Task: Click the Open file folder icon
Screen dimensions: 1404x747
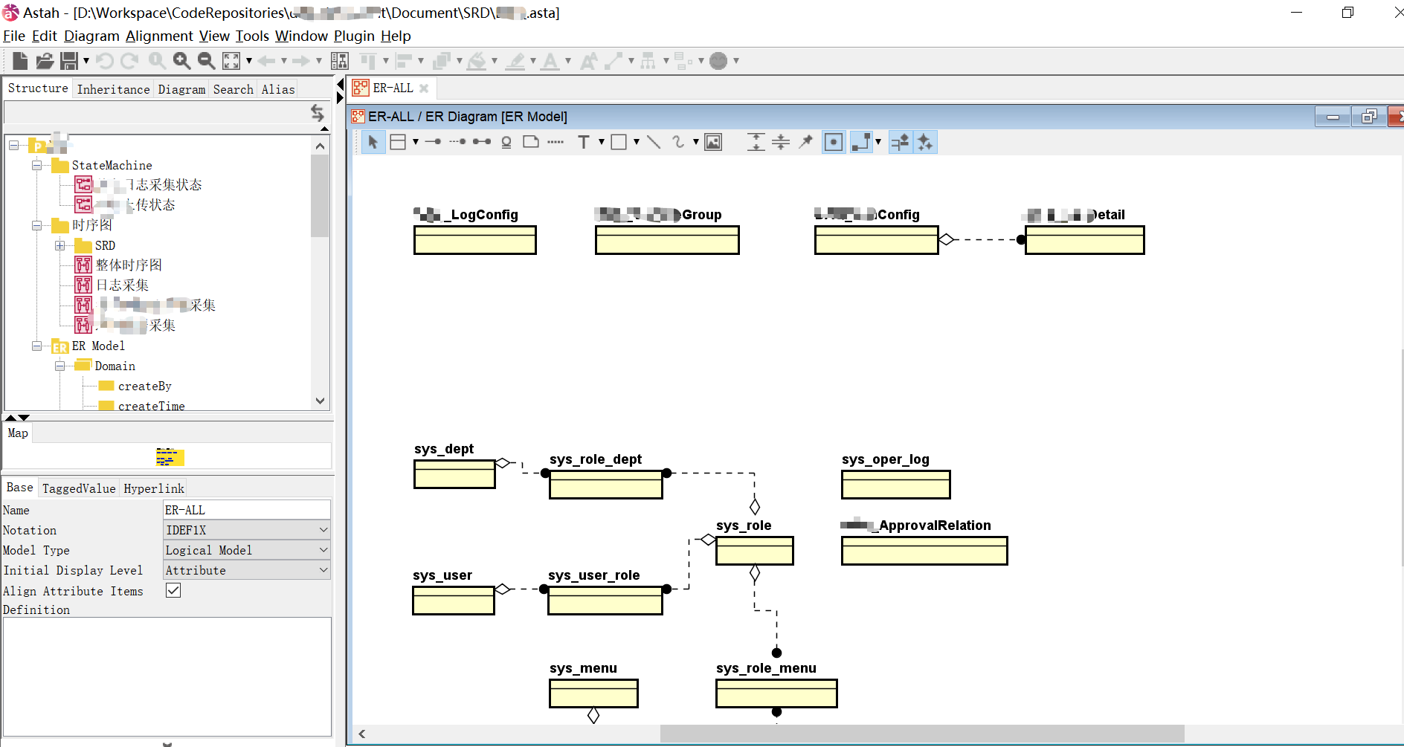Action: (x=45, y=61)
